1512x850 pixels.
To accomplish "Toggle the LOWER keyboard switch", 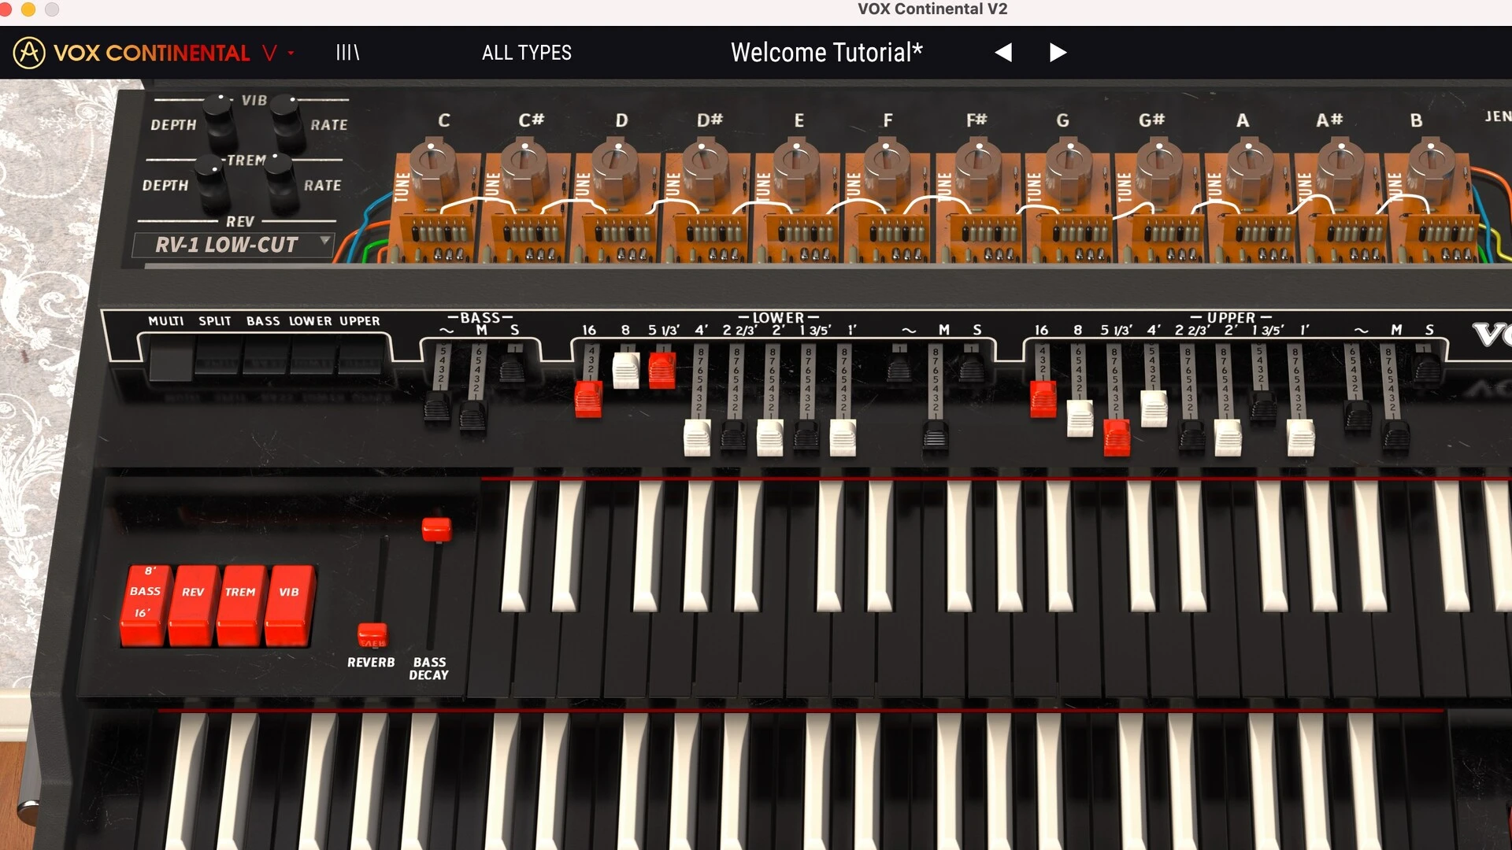I will [x=313, y=359].
